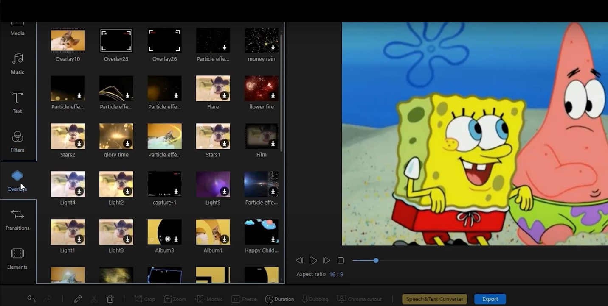Screen dimensions: 608x306
Task: Click the undo arrow icon
Action: click(x=31, y=299)
